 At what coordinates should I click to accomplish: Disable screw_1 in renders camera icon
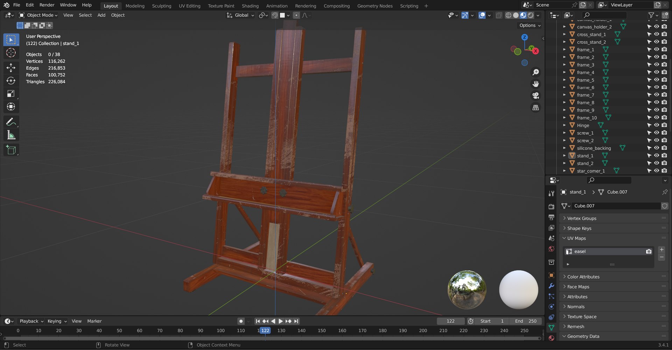(664, 133)
